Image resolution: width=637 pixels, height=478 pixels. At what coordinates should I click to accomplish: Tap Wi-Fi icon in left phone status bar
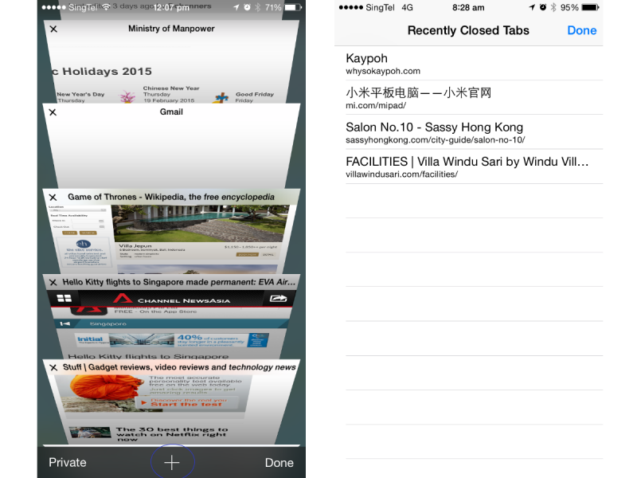(107, 7)
